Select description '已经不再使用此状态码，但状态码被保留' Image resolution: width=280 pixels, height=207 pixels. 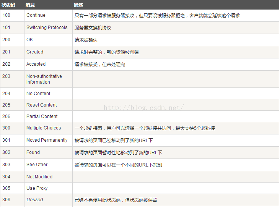[x=116, y=200]
